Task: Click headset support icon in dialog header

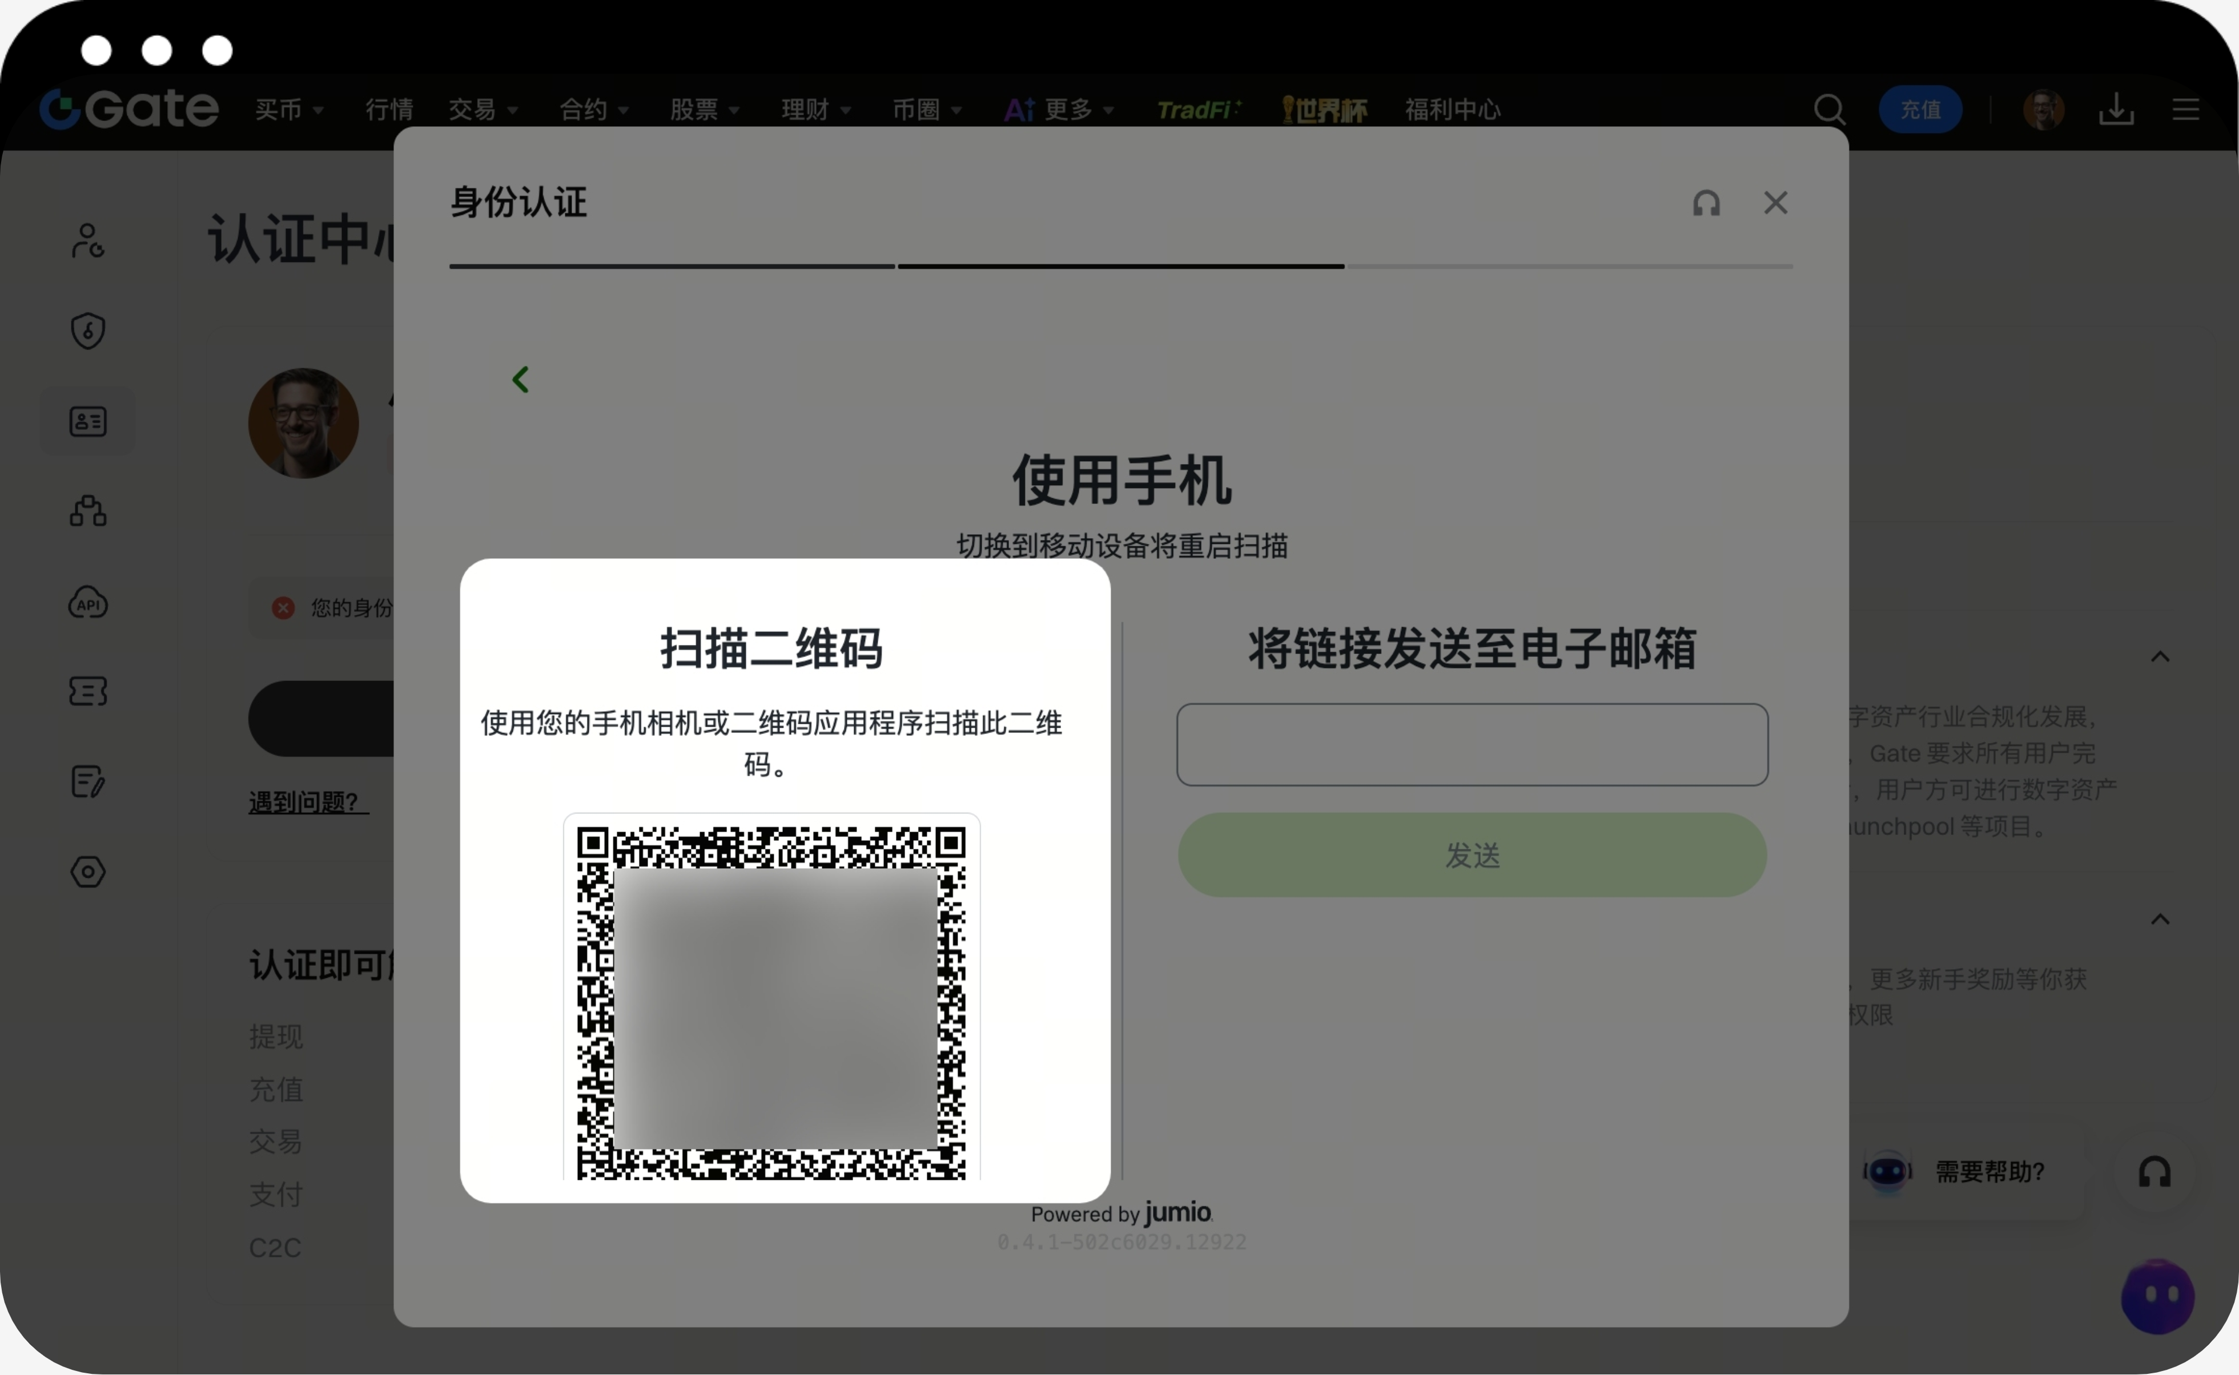Action: (x=1706, y=203)
